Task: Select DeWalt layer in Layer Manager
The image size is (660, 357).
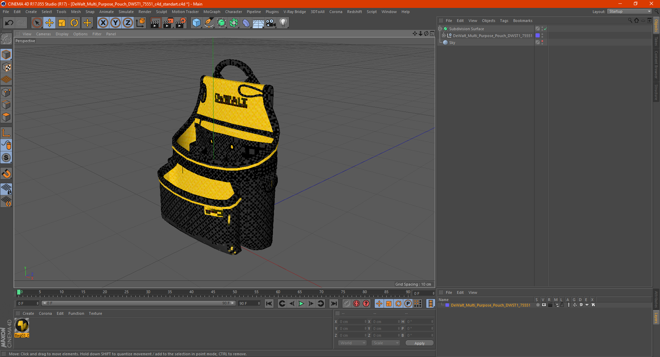Action: 490,305
